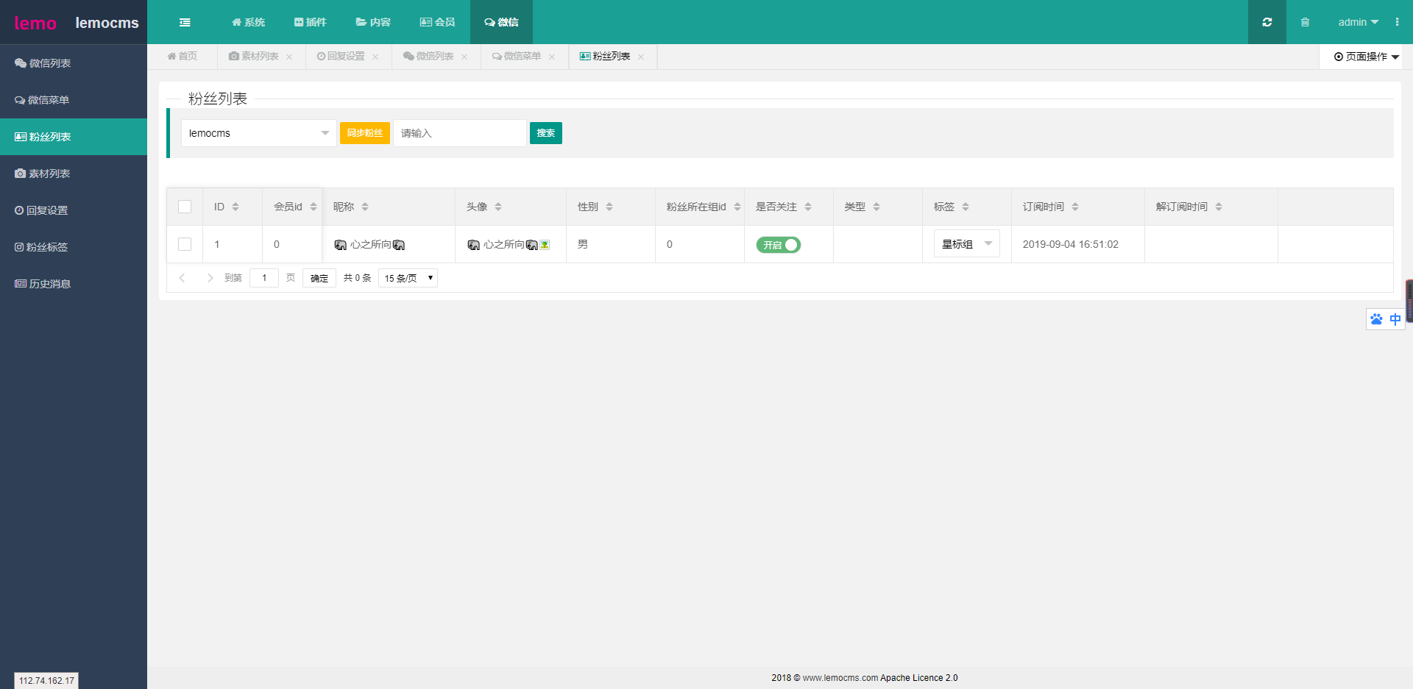
Task: Visit the www.lemocms.com footer link
Action: (840, 678)
